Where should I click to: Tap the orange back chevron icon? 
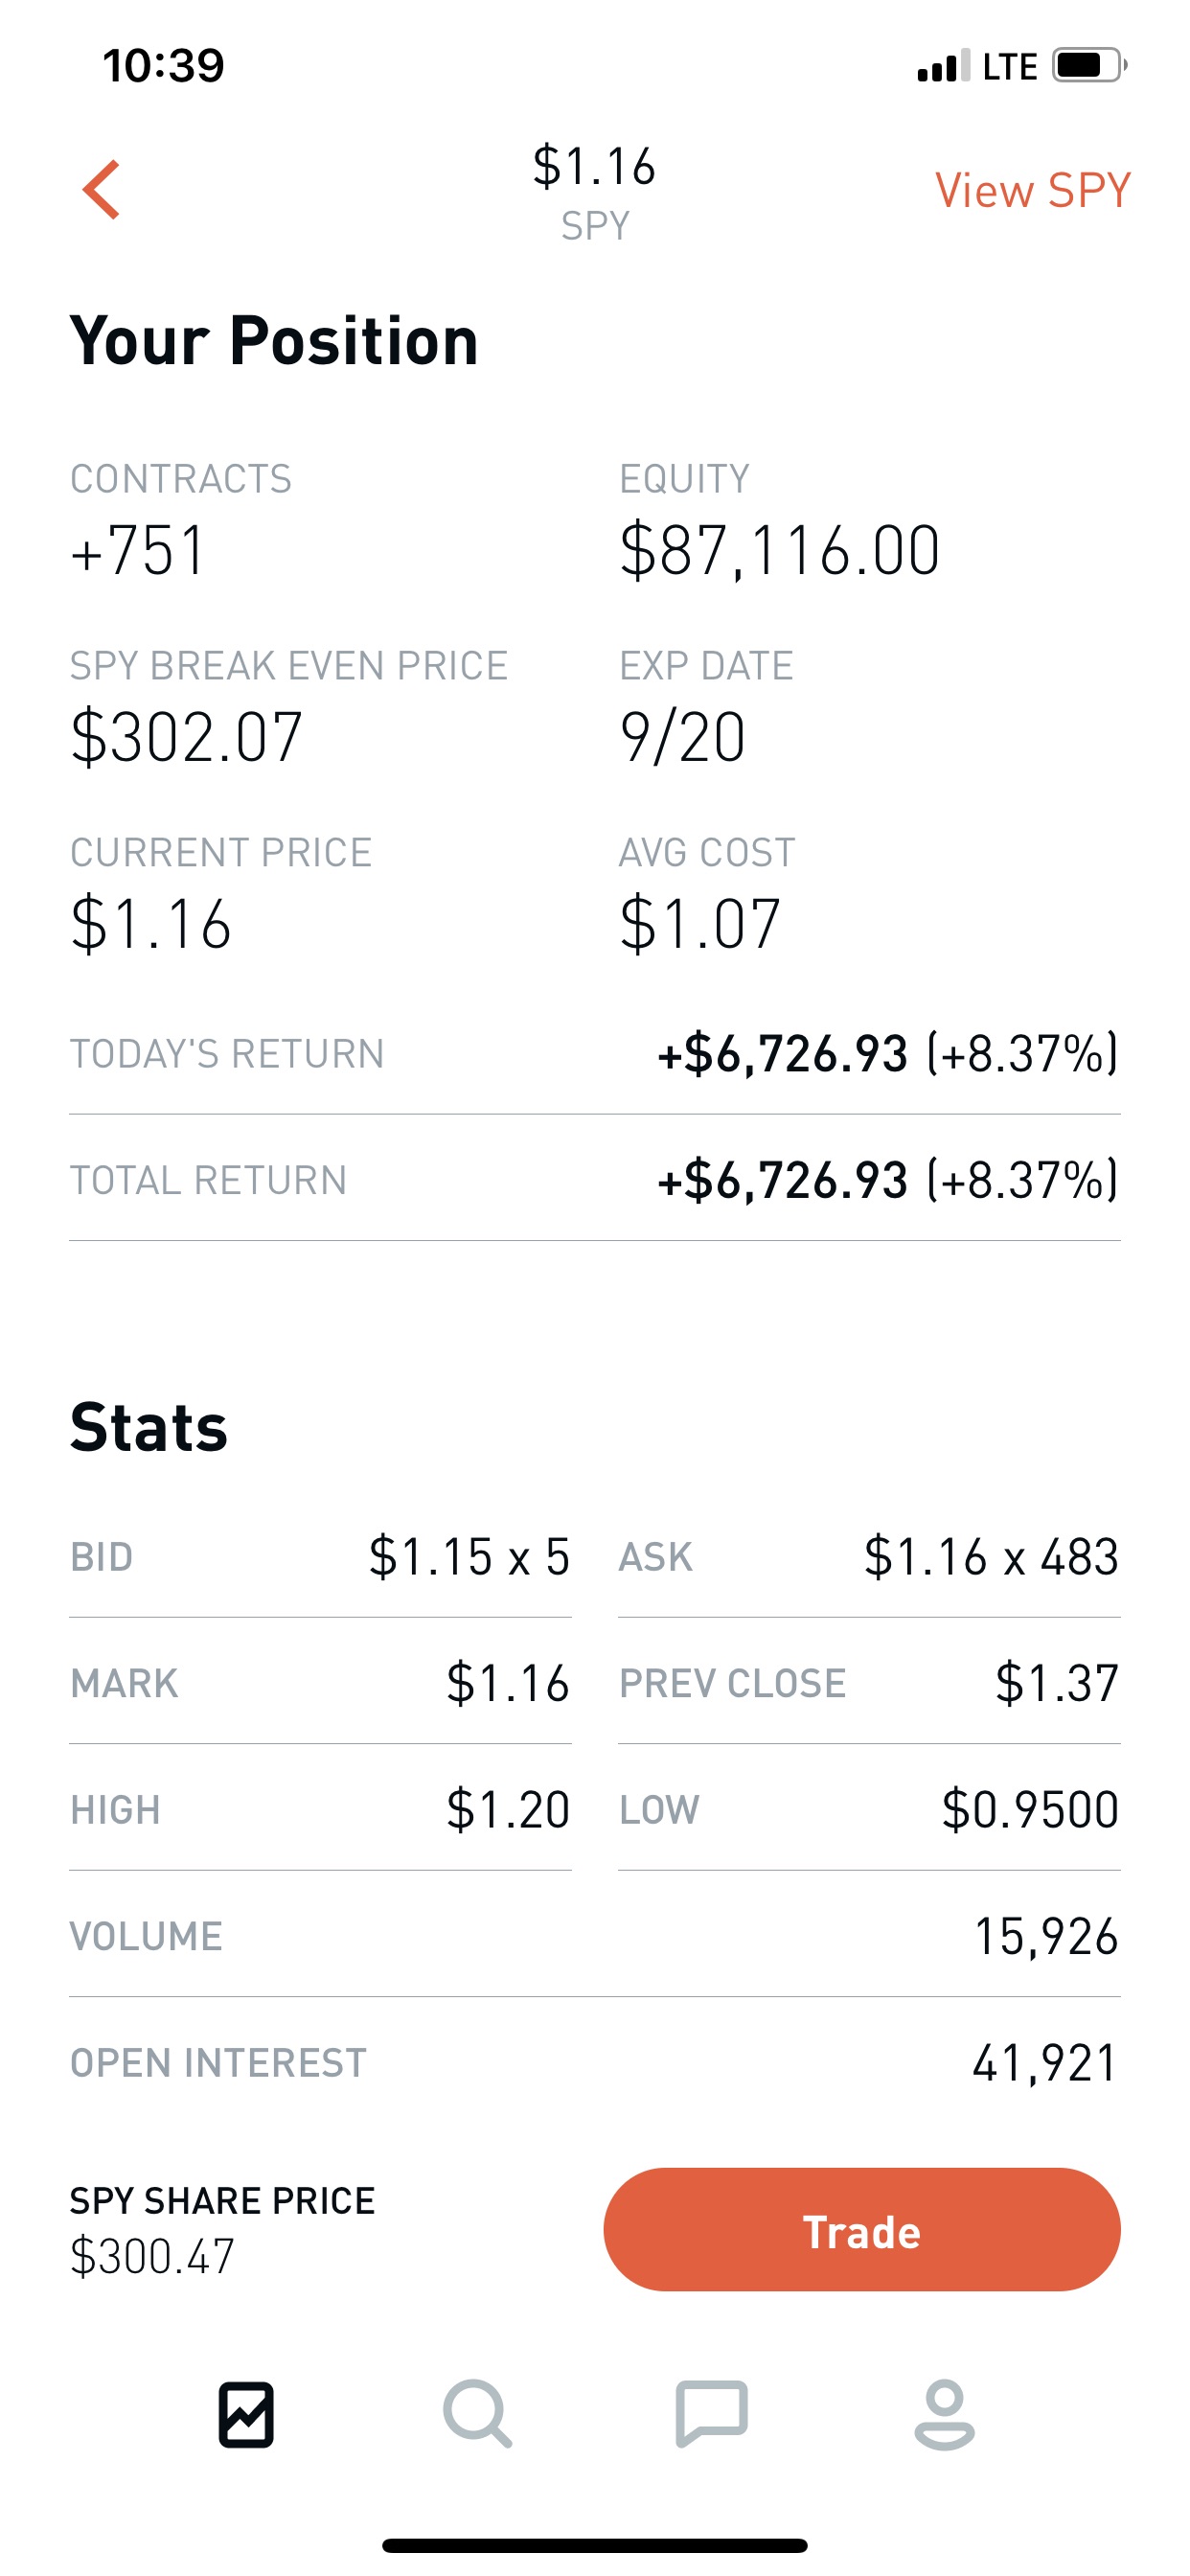(101, 189)
